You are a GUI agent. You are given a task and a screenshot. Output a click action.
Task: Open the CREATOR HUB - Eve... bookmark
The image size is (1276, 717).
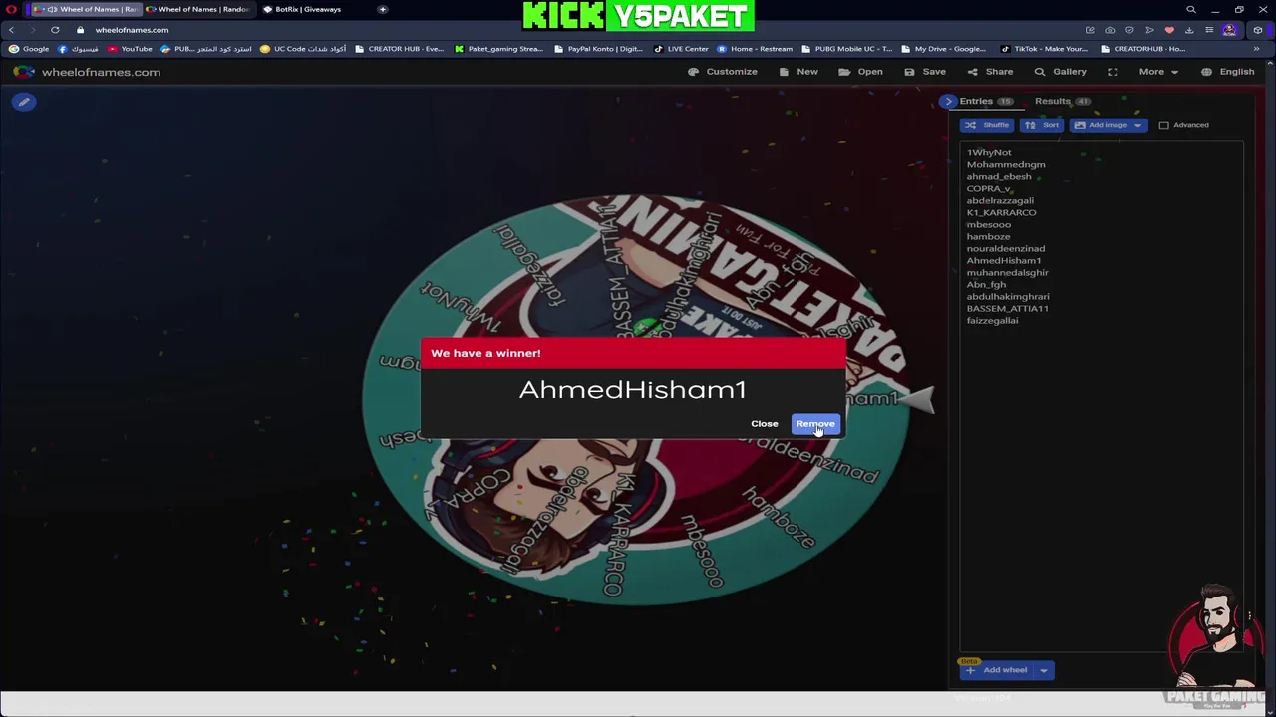(400, 49)
